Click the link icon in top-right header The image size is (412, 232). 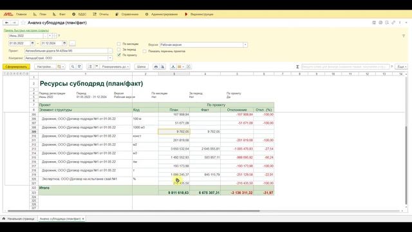[x=393, y=23]
